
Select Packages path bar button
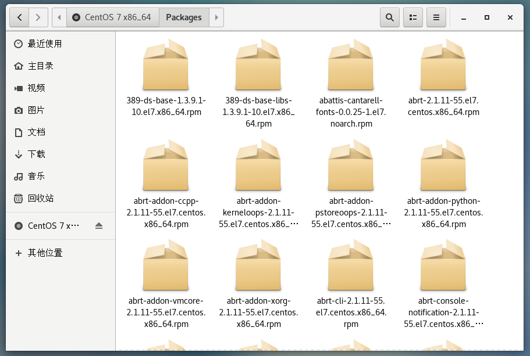[184, 17]
